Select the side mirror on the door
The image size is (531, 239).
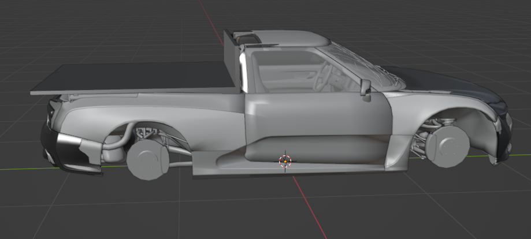[x=366, y=89]
